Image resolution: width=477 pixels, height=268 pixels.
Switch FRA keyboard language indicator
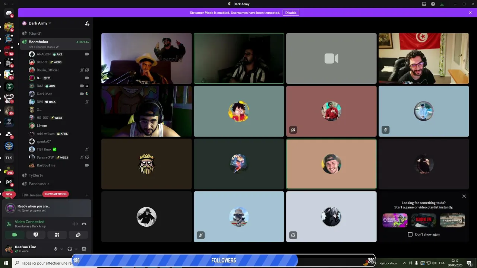pos(442,263)
